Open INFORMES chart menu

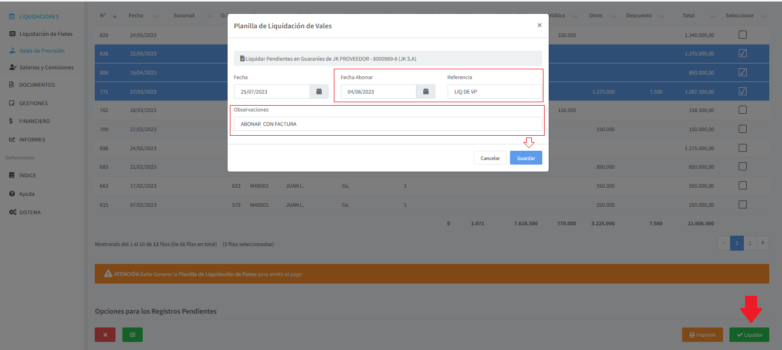pos(32,140)
